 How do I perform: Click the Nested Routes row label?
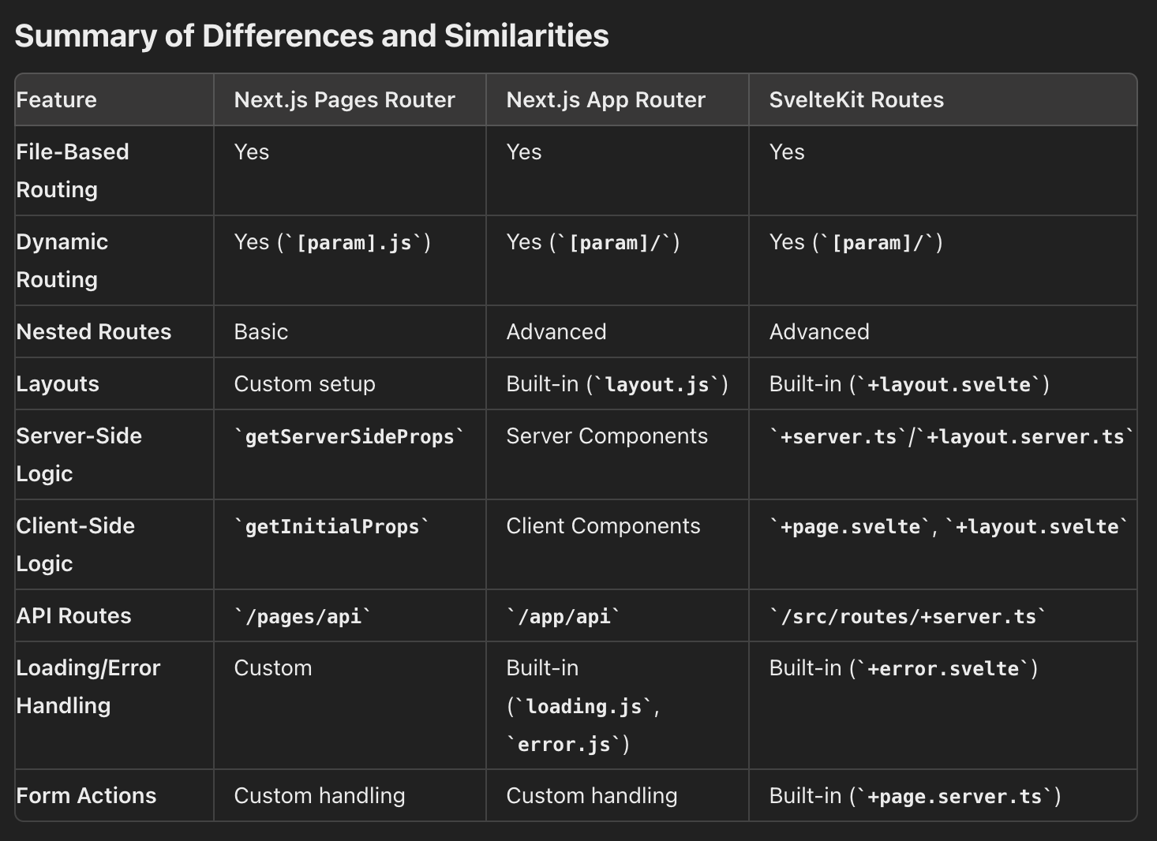pos(94,331)
